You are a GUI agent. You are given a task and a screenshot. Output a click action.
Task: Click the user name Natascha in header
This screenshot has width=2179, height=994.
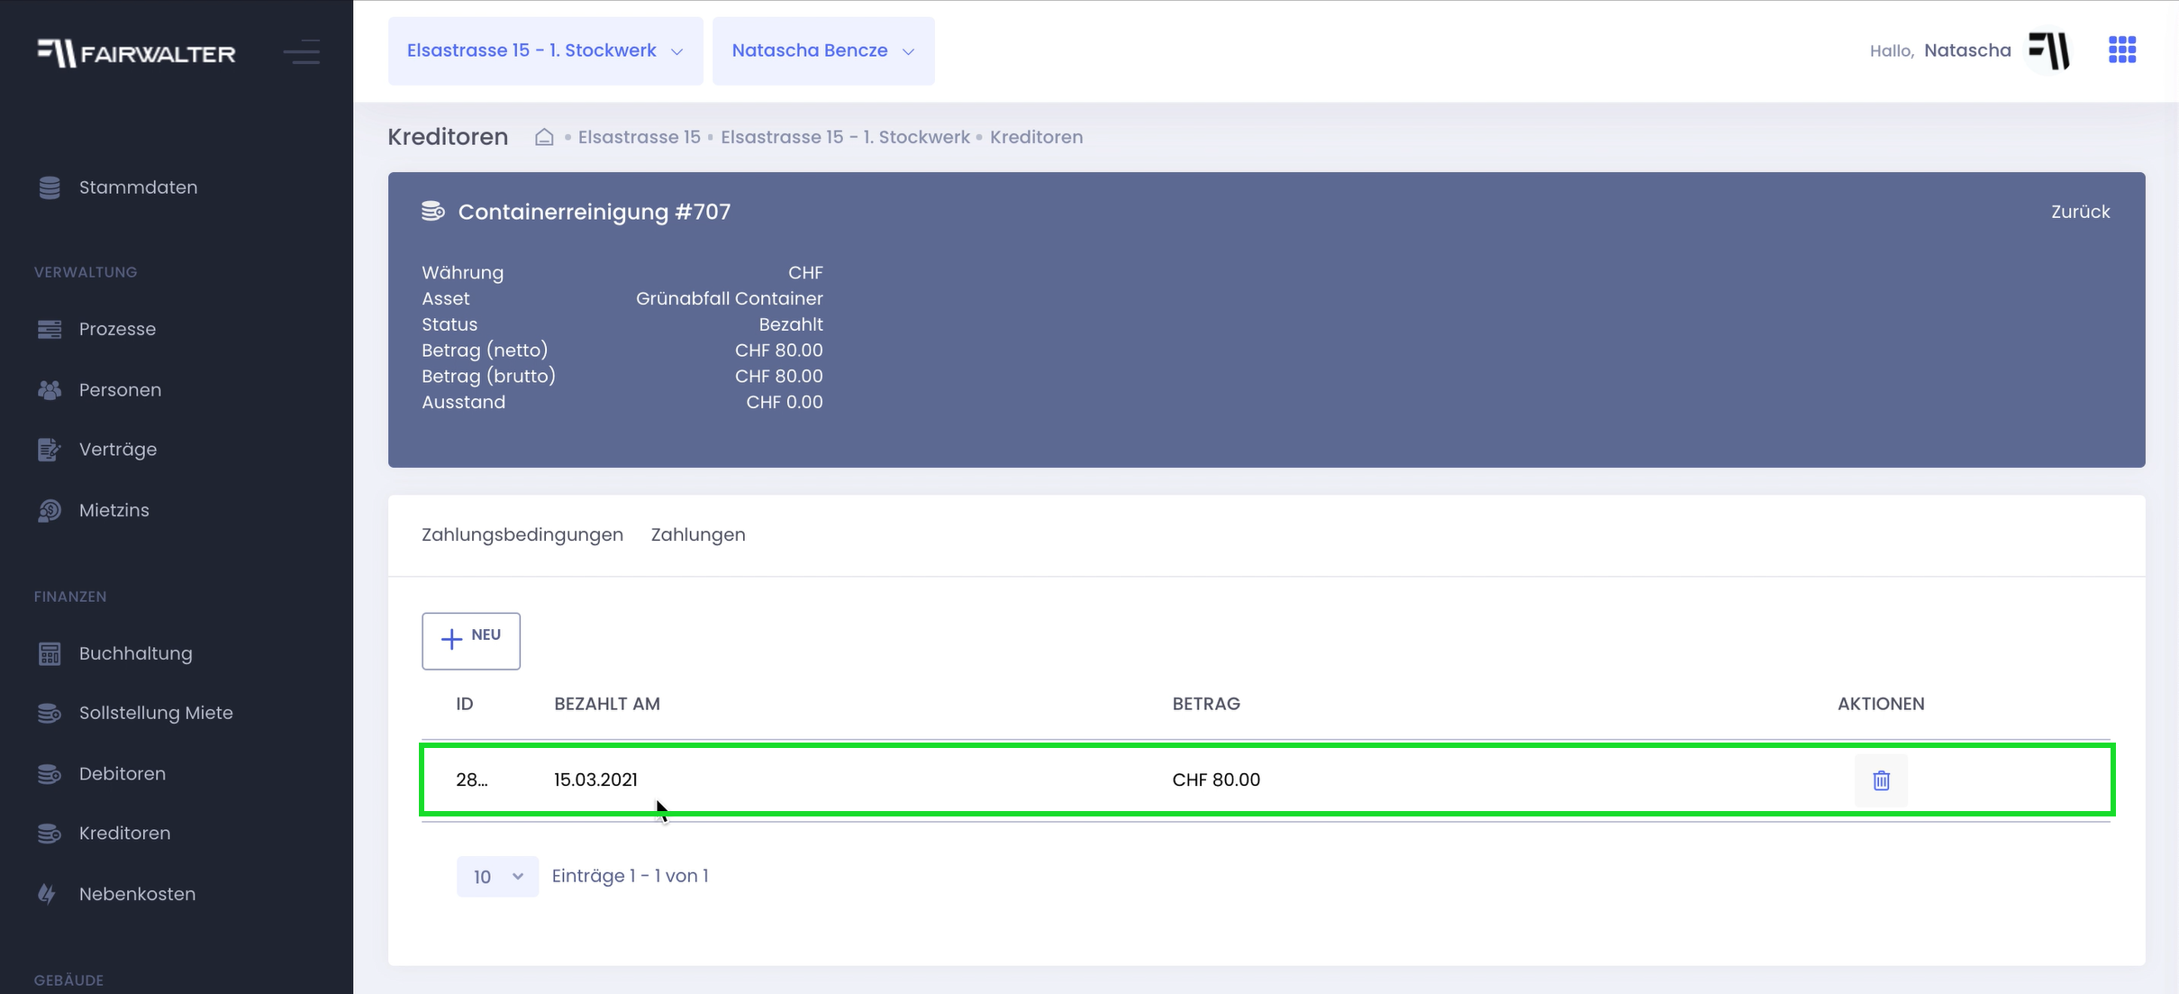[x=1967, y=50]
